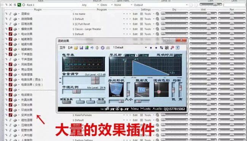Toggle red bypass for 电话音效 plugin
The image size is (247, 141).
tap(10, 95)
